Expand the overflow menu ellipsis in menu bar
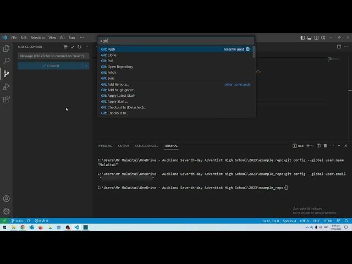 coord(82,38)
